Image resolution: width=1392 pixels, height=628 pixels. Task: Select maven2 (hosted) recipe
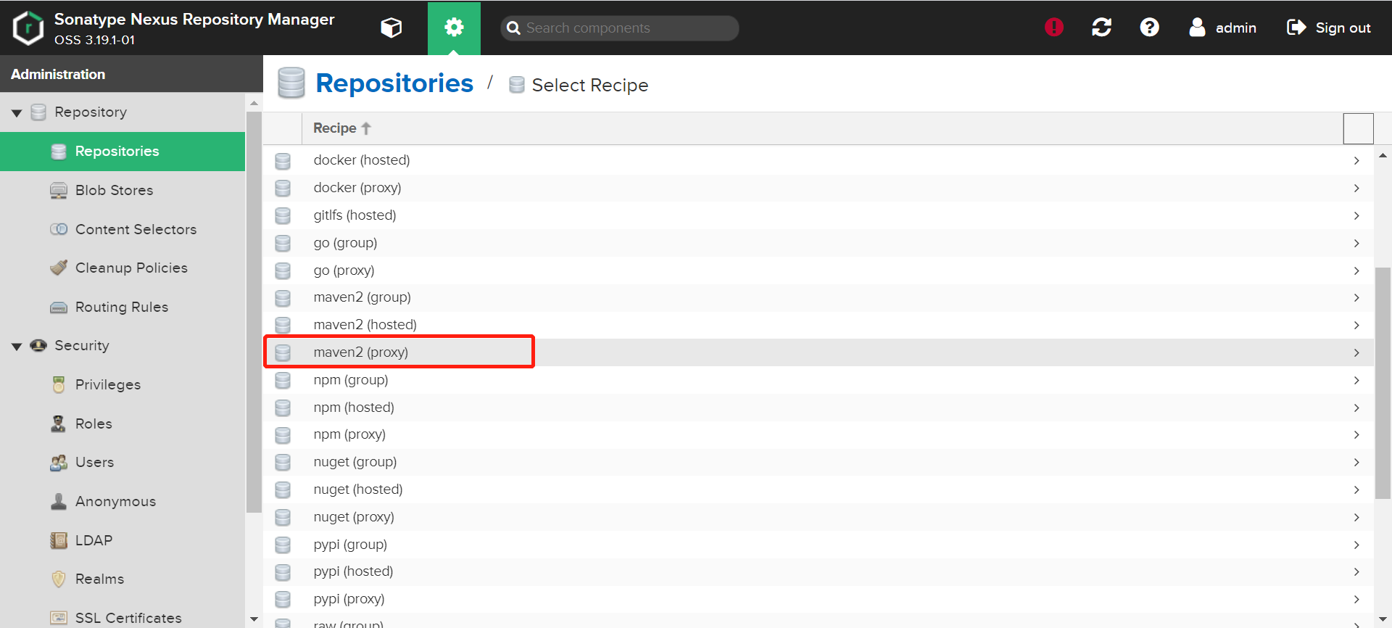point(818,325)
